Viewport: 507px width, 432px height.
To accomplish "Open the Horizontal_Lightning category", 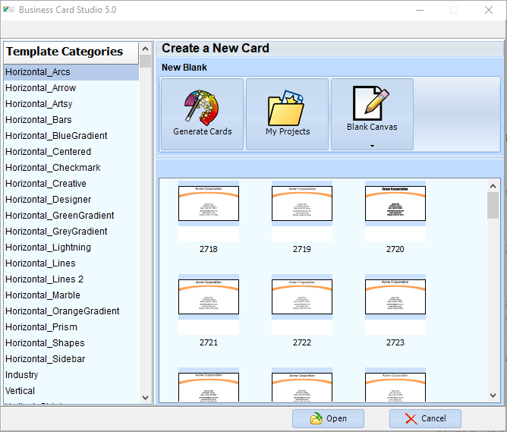I will pos(71,248).
